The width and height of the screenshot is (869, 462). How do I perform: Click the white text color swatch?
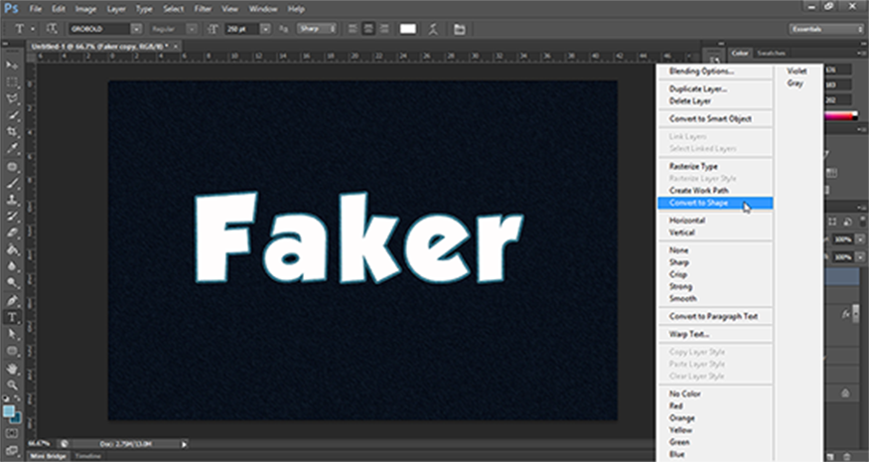click(x=407, y=29)
